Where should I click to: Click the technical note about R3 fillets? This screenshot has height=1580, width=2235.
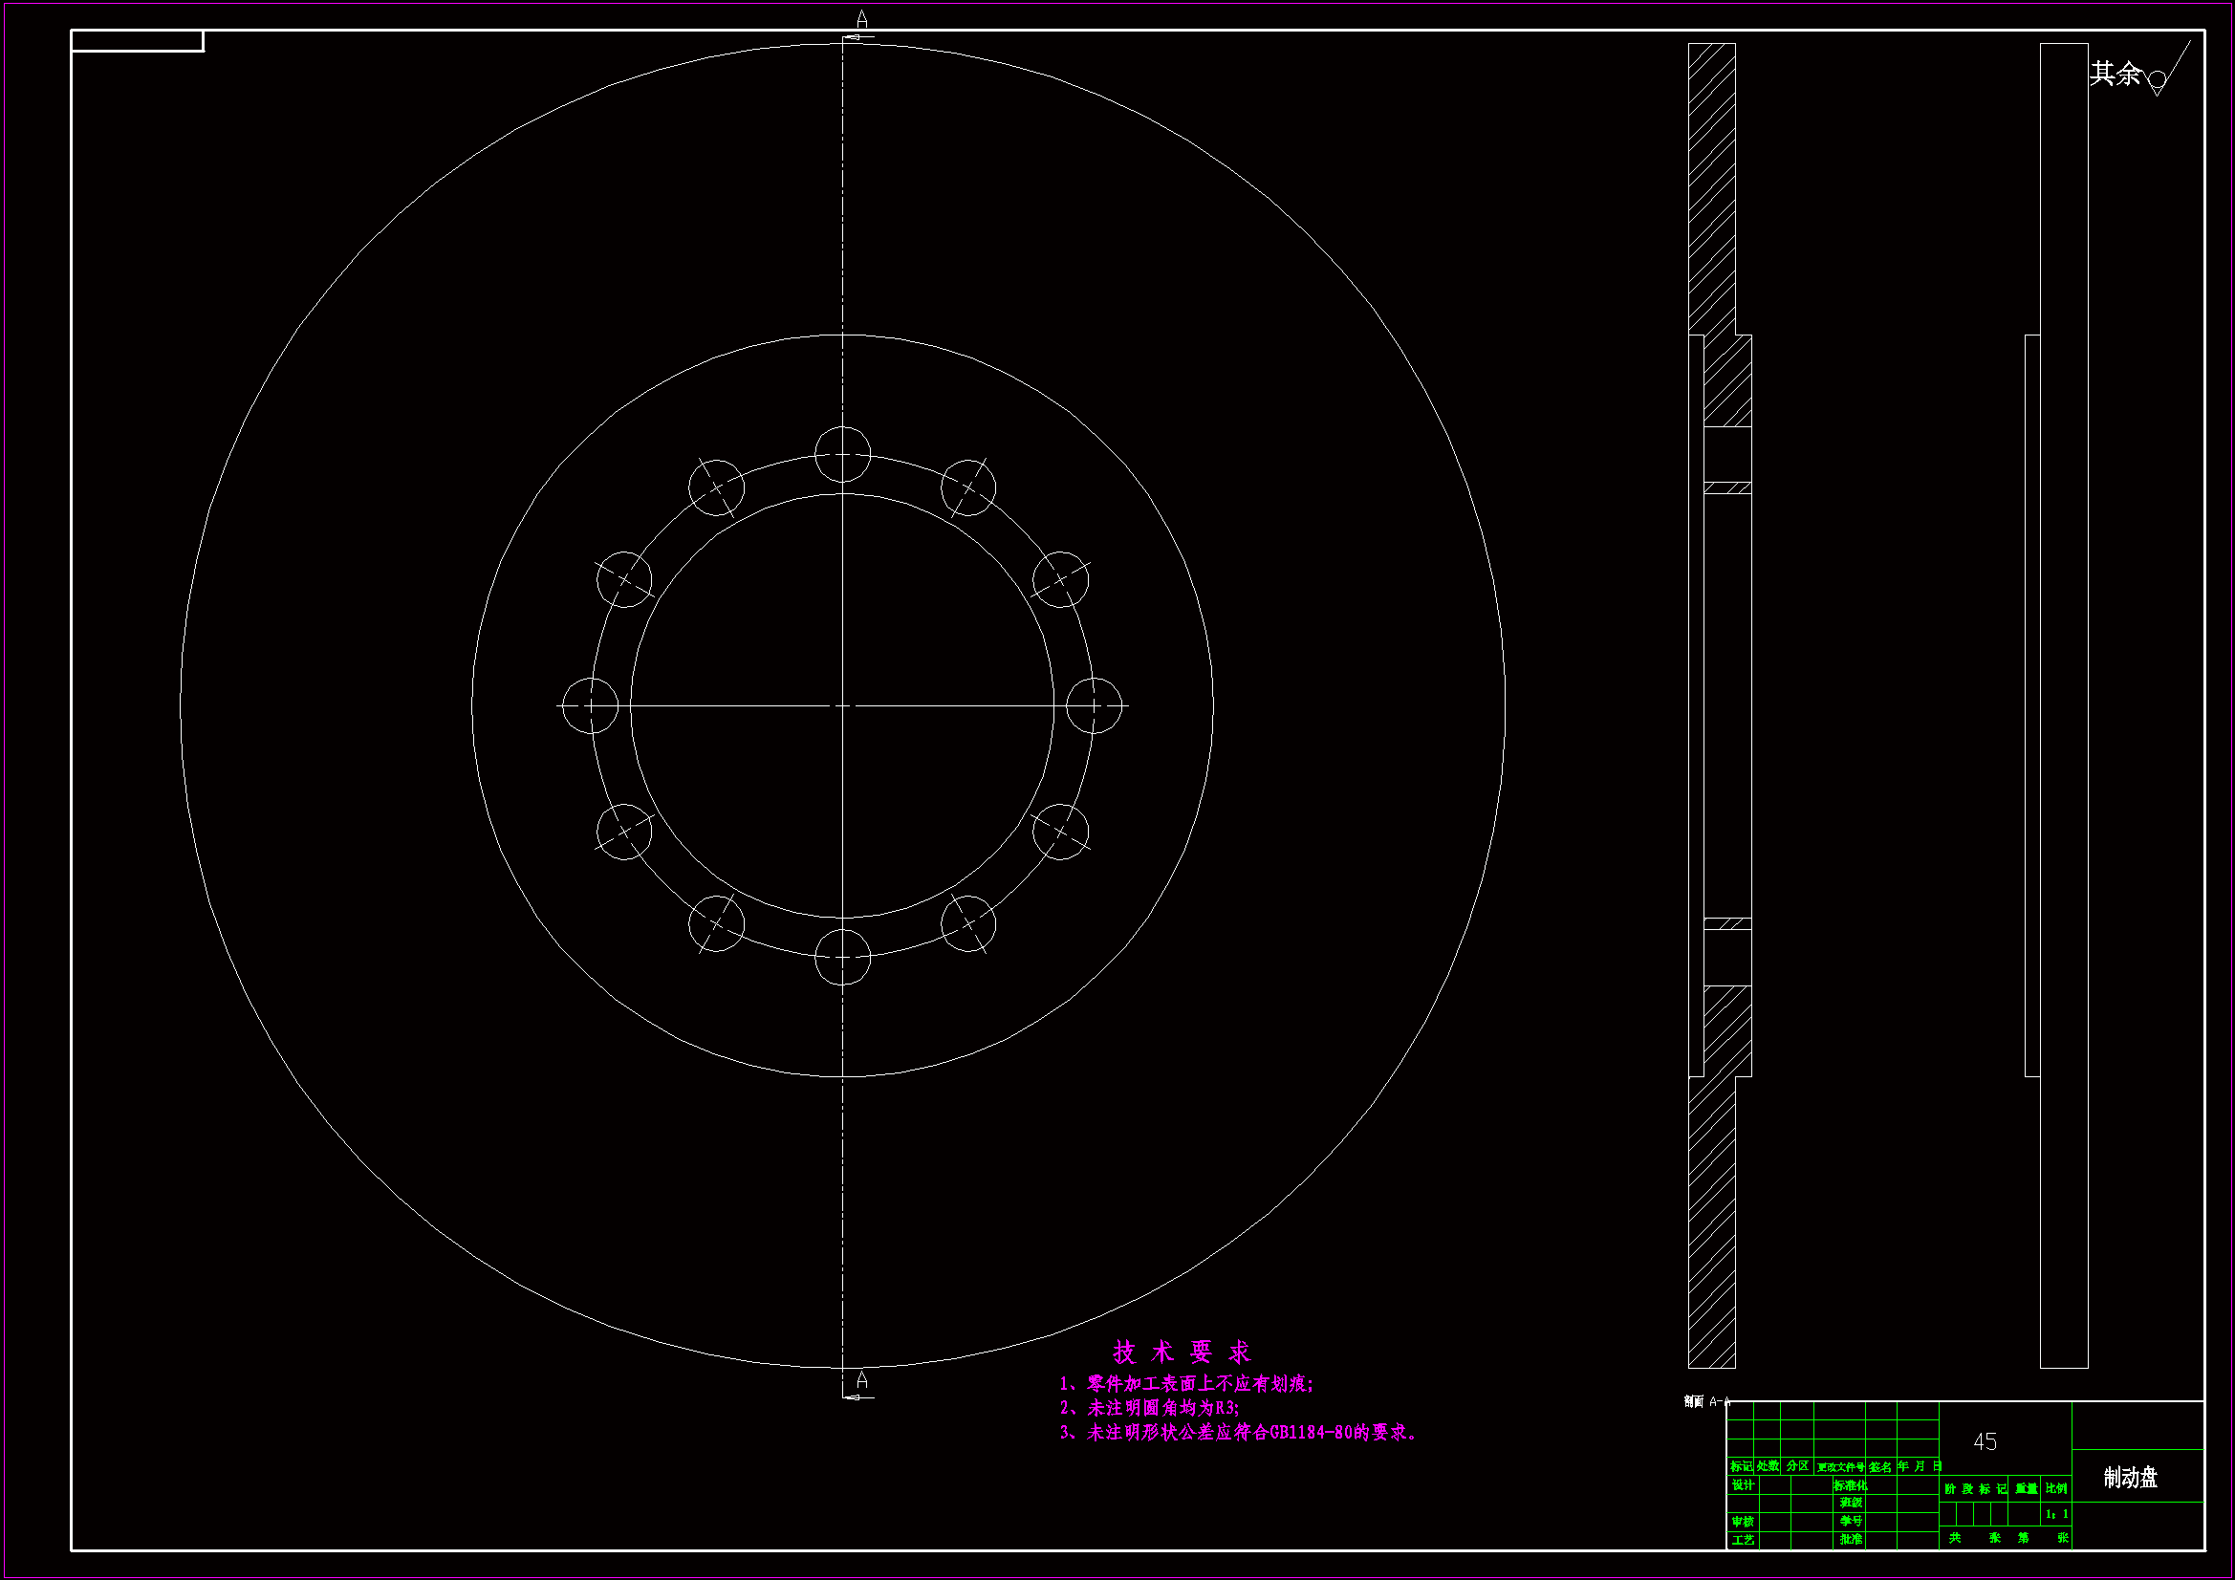[1149, 1408]
